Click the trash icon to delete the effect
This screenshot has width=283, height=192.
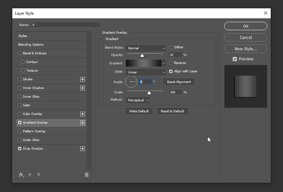pyautogui.click(x=87, y=174)
